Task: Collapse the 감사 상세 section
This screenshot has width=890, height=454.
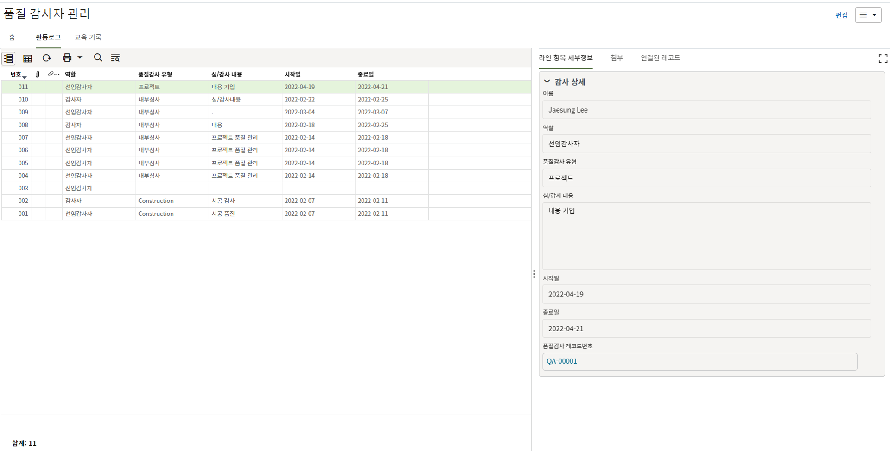Action: (x=547, y=82)
